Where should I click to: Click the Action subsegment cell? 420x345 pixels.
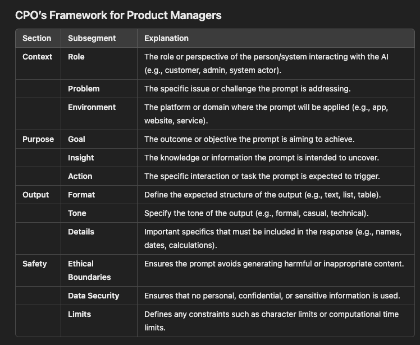click(x=80, y=176)
